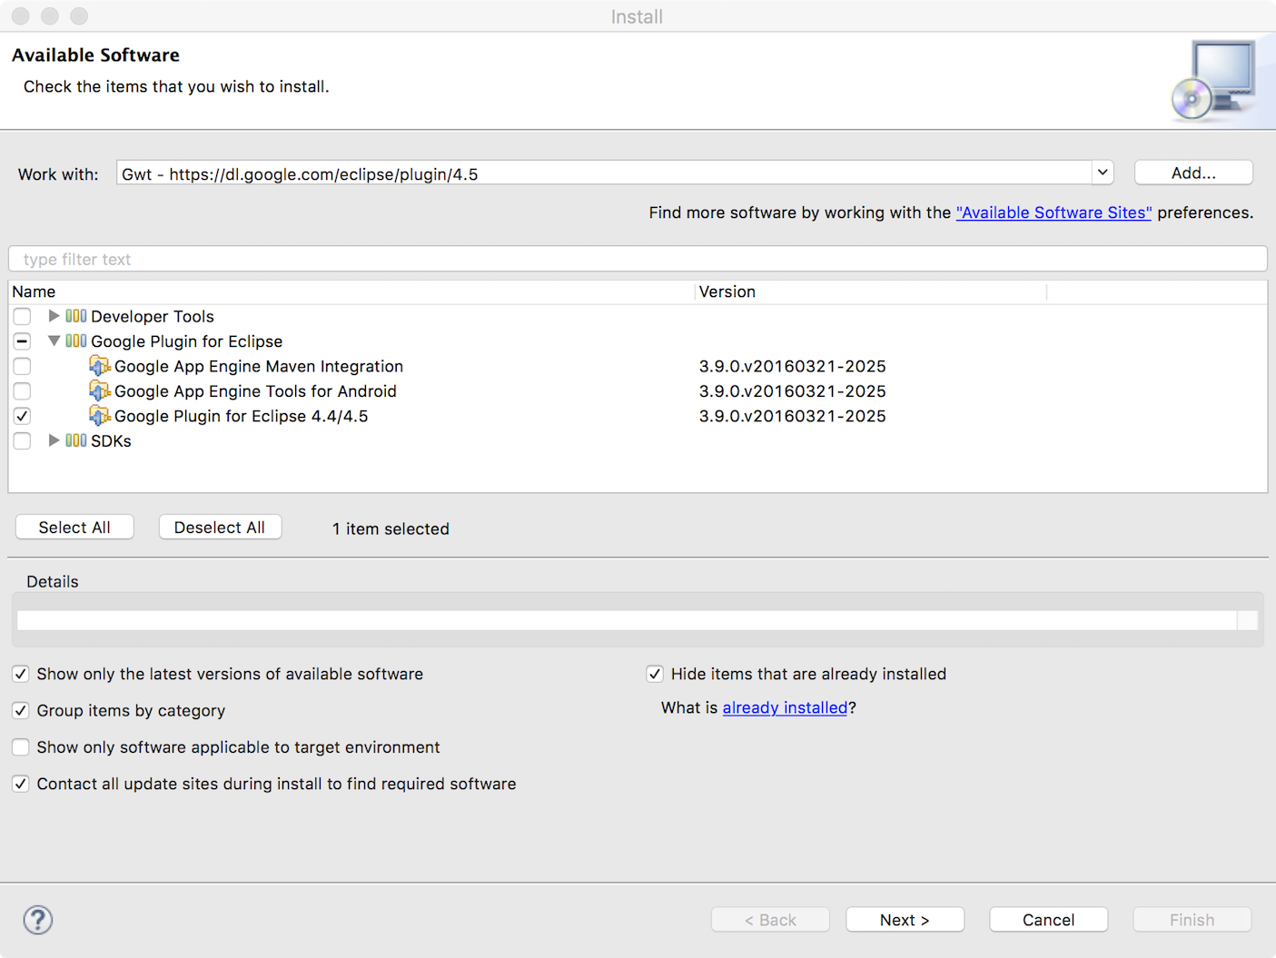
Task: Select the Developer Tools row label
Action: coord(153,316)
